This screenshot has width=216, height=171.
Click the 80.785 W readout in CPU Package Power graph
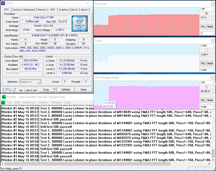(206, 92)
